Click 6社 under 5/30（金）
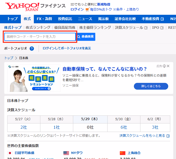Screen dimensions: 176x159 click(124, 127)
